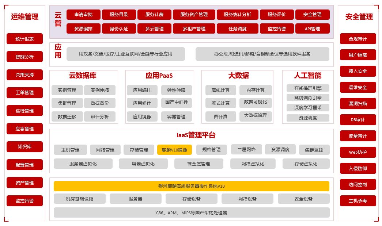Click the 决策支持 box

[24, 75]
